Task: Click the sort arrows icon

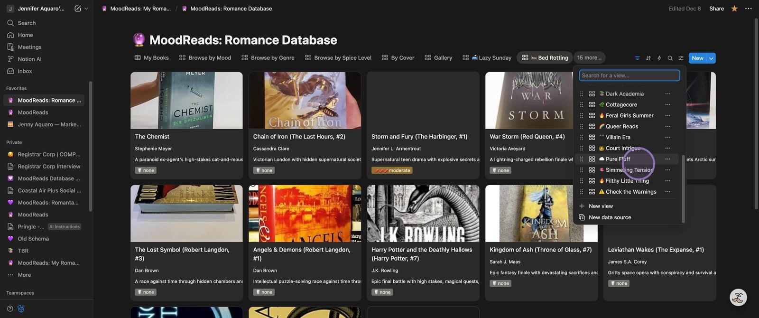Action: [x=648, y=58]
